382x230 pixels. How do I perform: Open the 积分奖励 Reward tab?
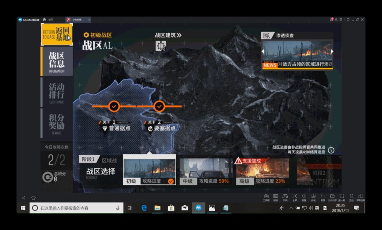[56, 123]
